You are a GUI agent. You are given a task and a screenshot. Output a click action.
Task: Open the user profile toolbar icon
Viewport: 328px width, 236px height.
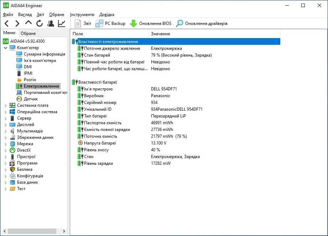51,23
